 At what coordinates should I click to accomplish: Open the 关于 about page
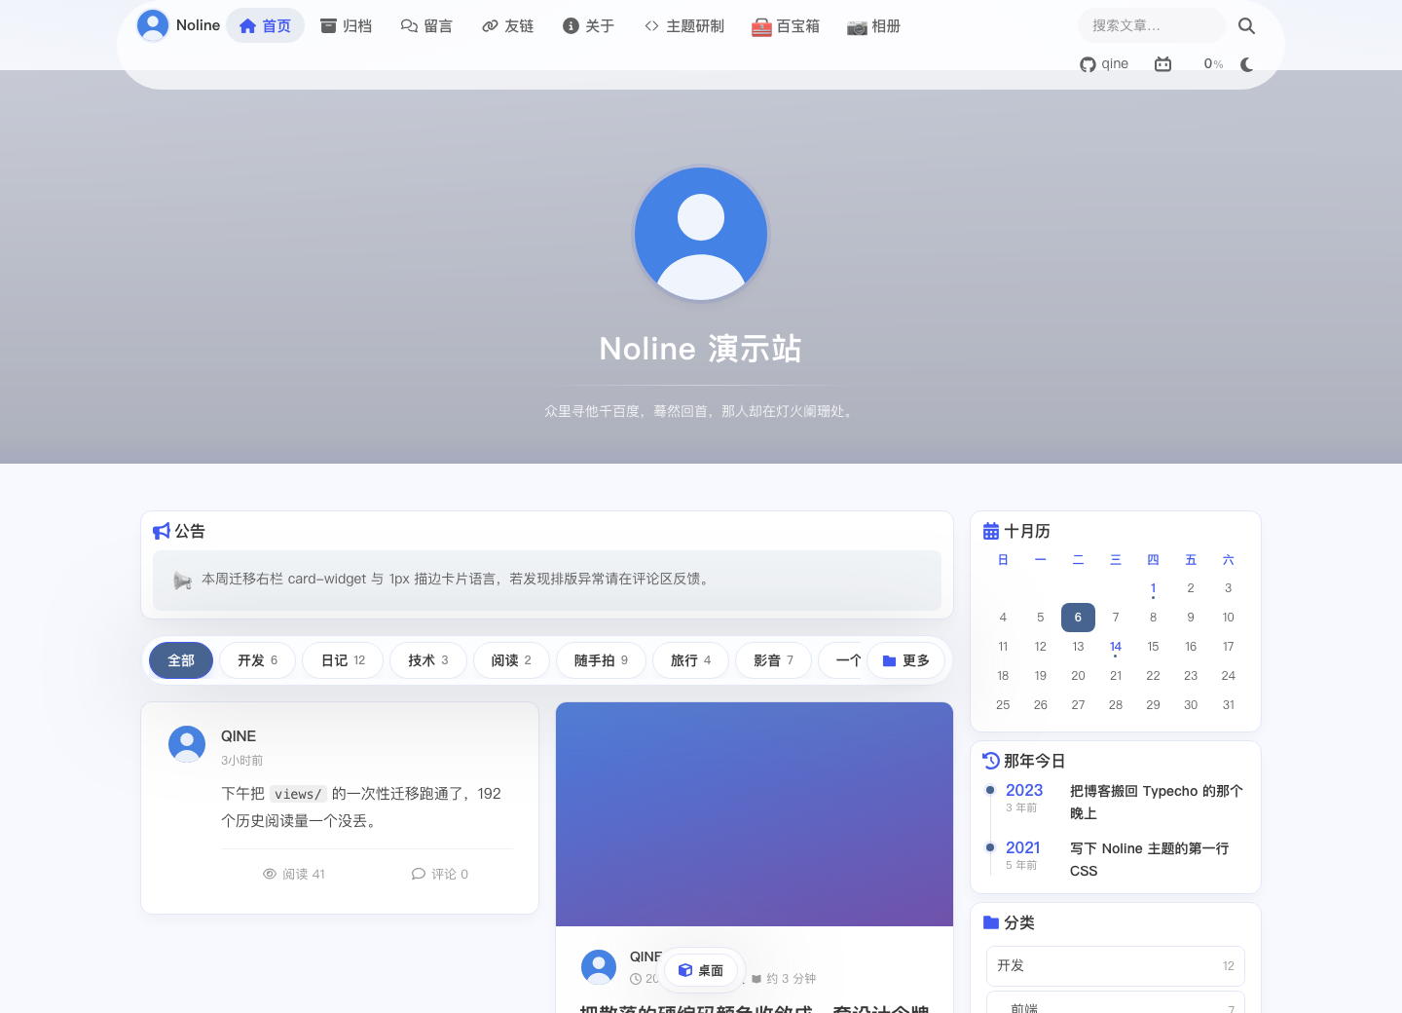(588, 25)
